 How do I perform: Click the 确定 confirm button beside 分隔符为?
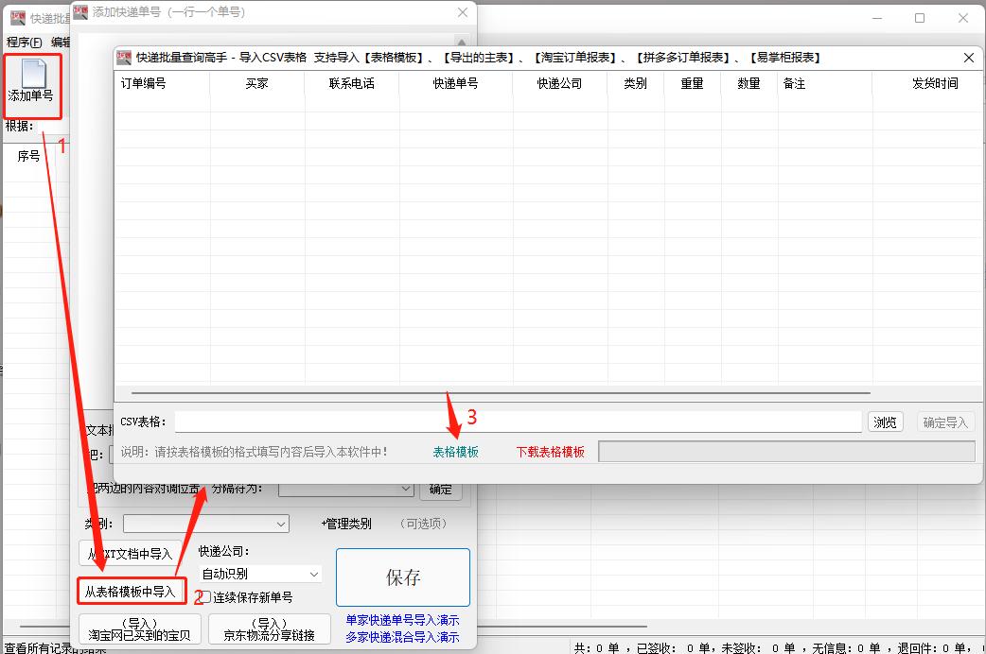[x=440, y=489]
